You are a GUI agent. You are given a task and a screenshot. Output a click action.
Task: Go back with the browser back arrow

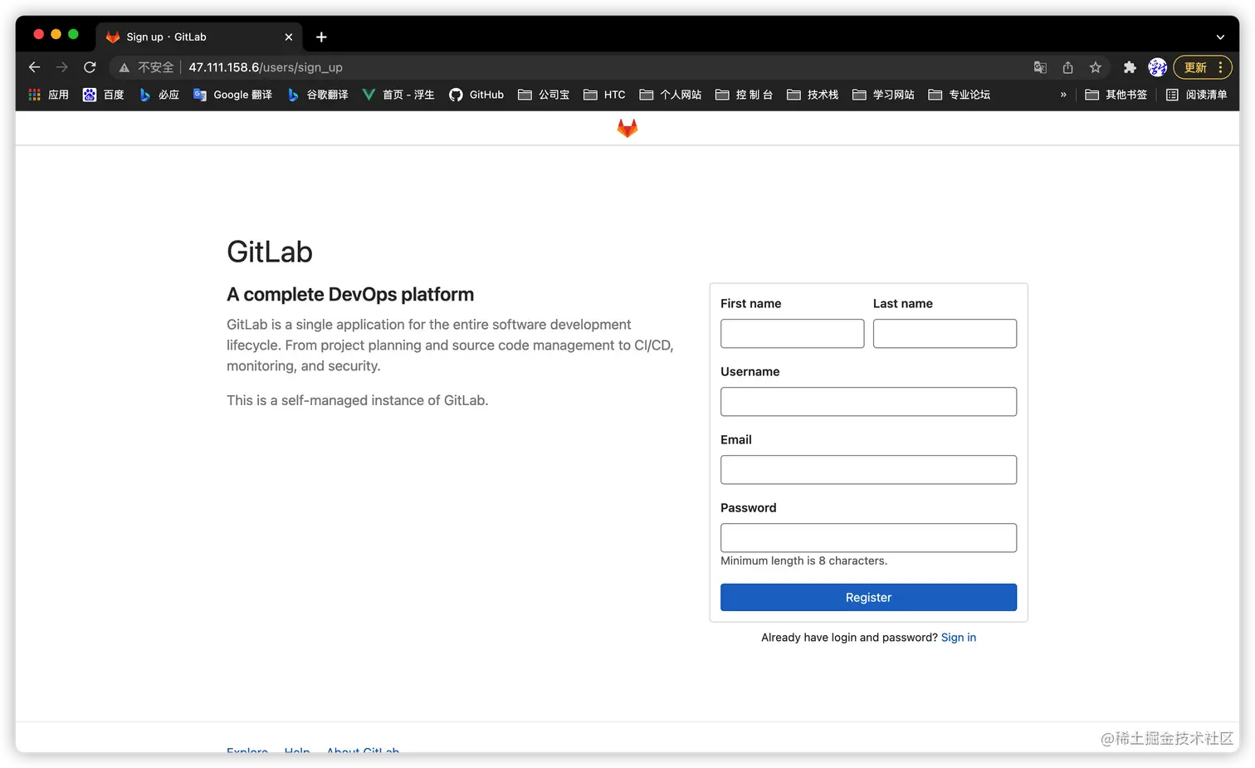(34, 67)
